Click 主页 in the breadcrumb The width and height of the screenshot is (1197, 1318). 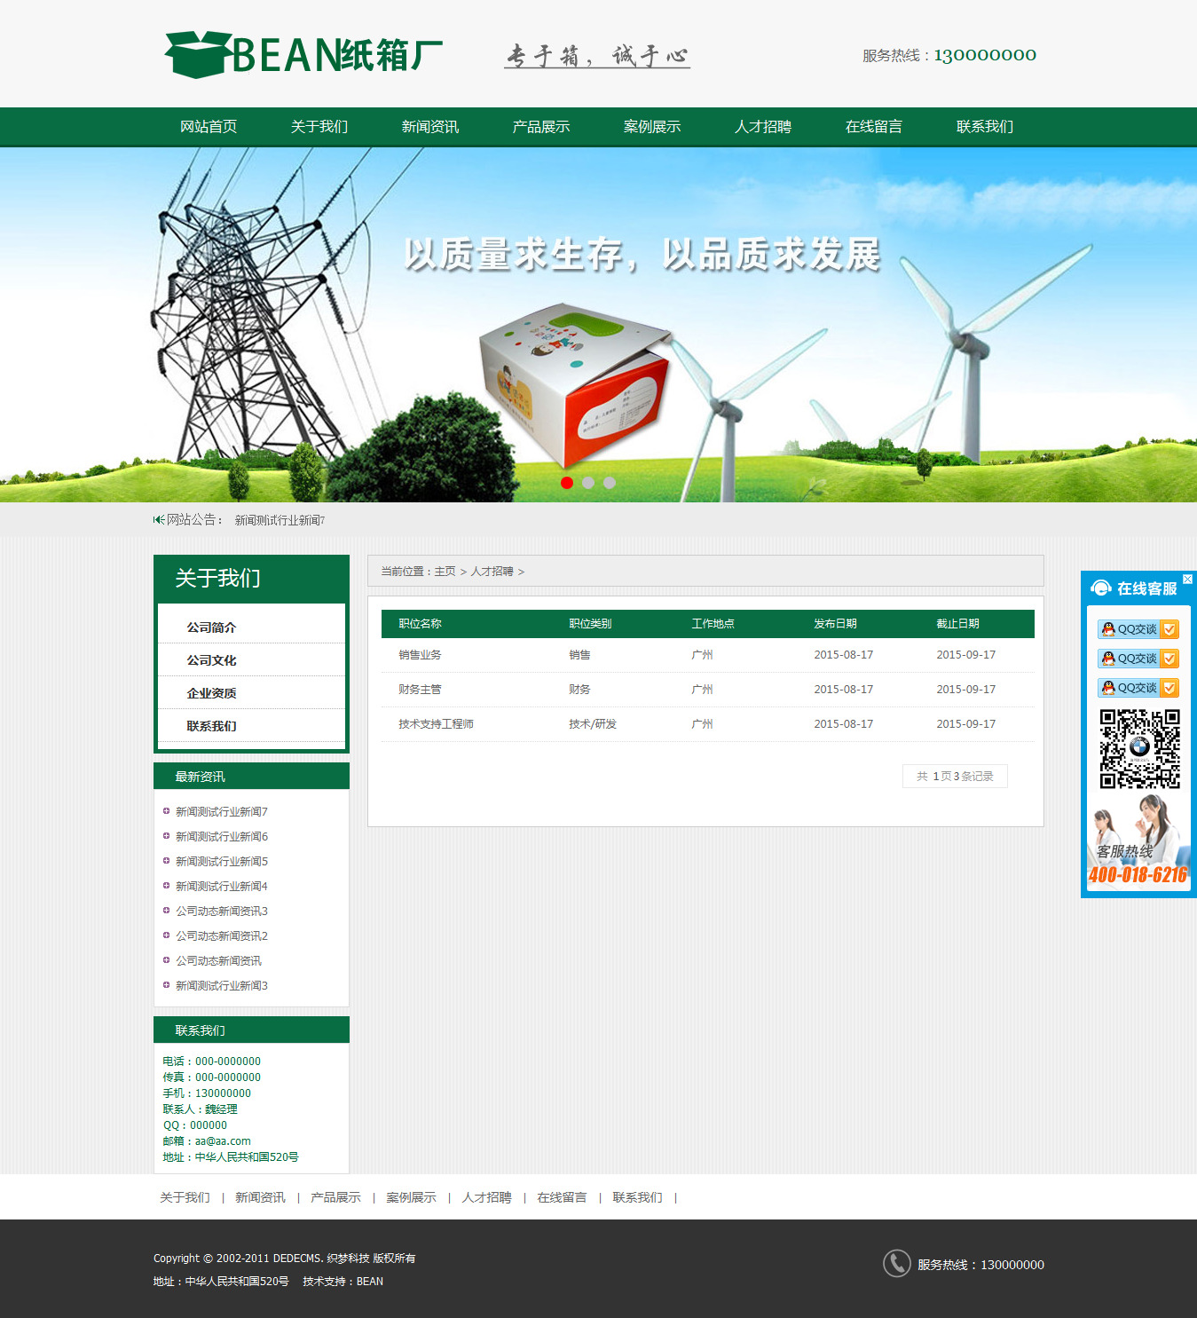click(x=445, y=572)
